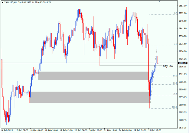Click the 24 Feb 08:00 time label
Screen dimensions: 189x133
coord(125,131)
